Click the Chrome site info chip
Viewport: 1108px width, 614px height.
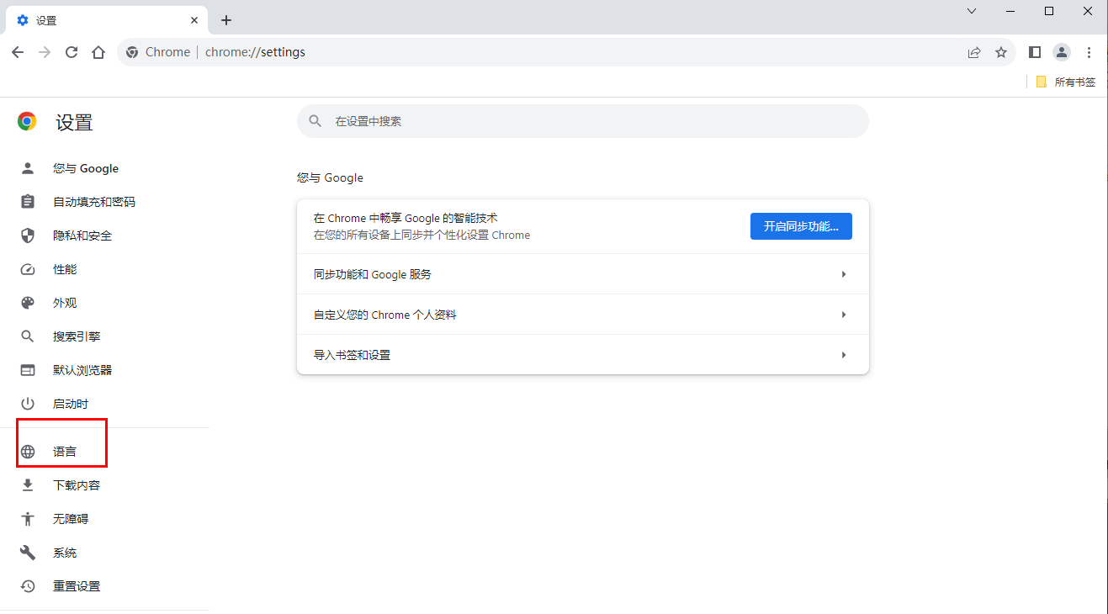158,52
